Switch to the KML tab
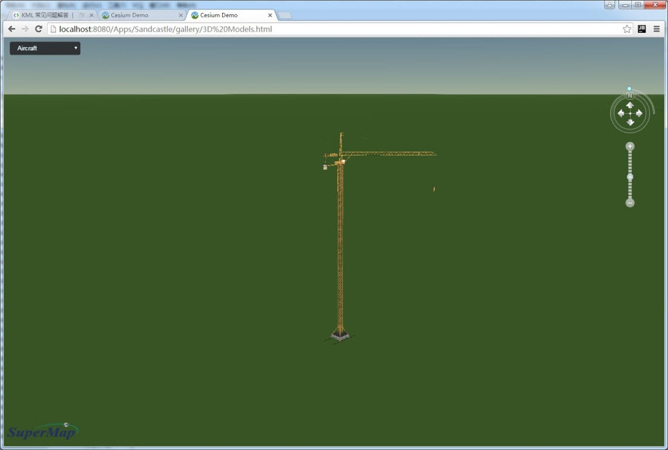The height and width of the screenshot is (450, 668). pos(44,15)
